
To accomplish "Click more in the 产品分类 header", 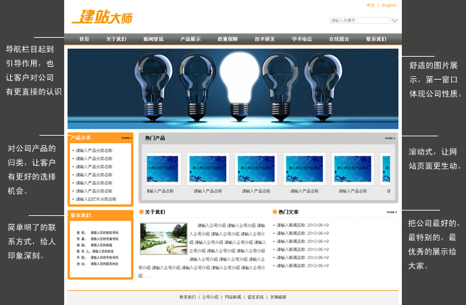I will pos(126,138).
